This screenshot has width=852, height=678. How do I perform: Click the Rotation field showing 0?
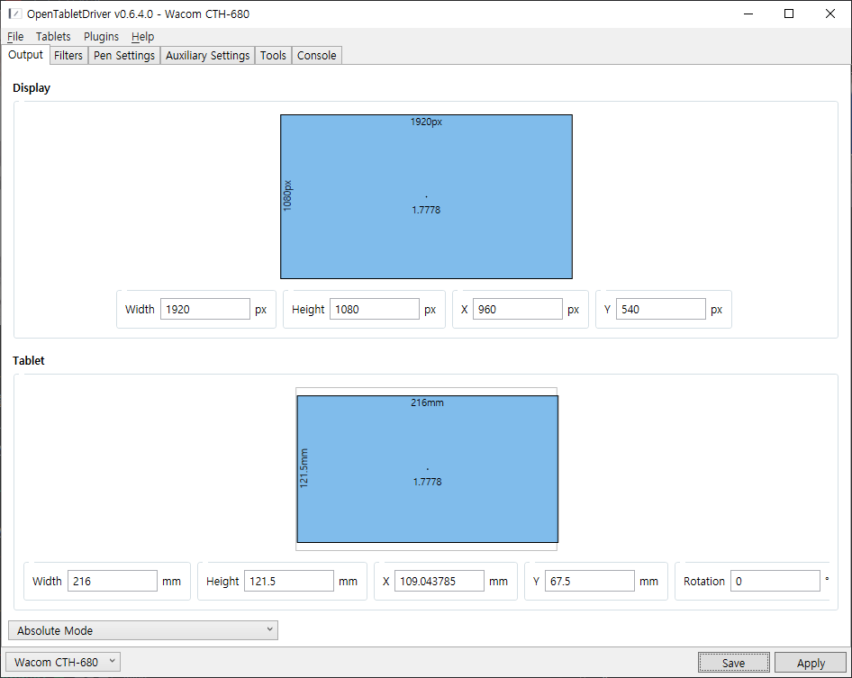tap(775, 581)
